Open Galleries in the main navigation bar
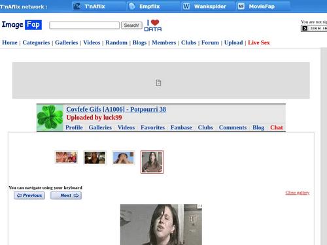This screenshot has height=245, width=327. pos(67,42)
